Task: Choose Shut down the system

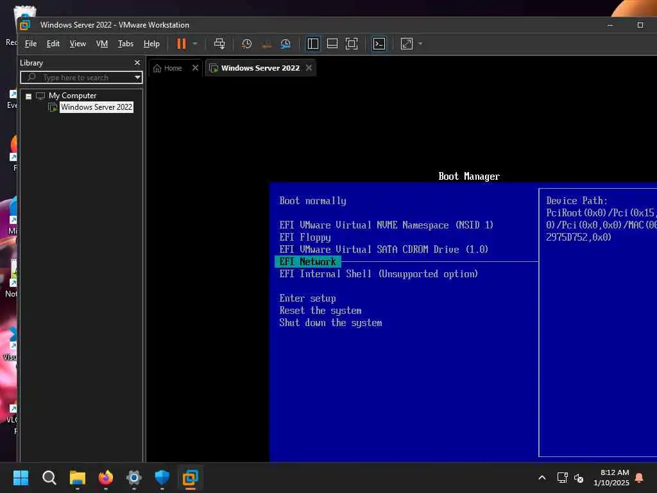Action: tap(330, 323)
